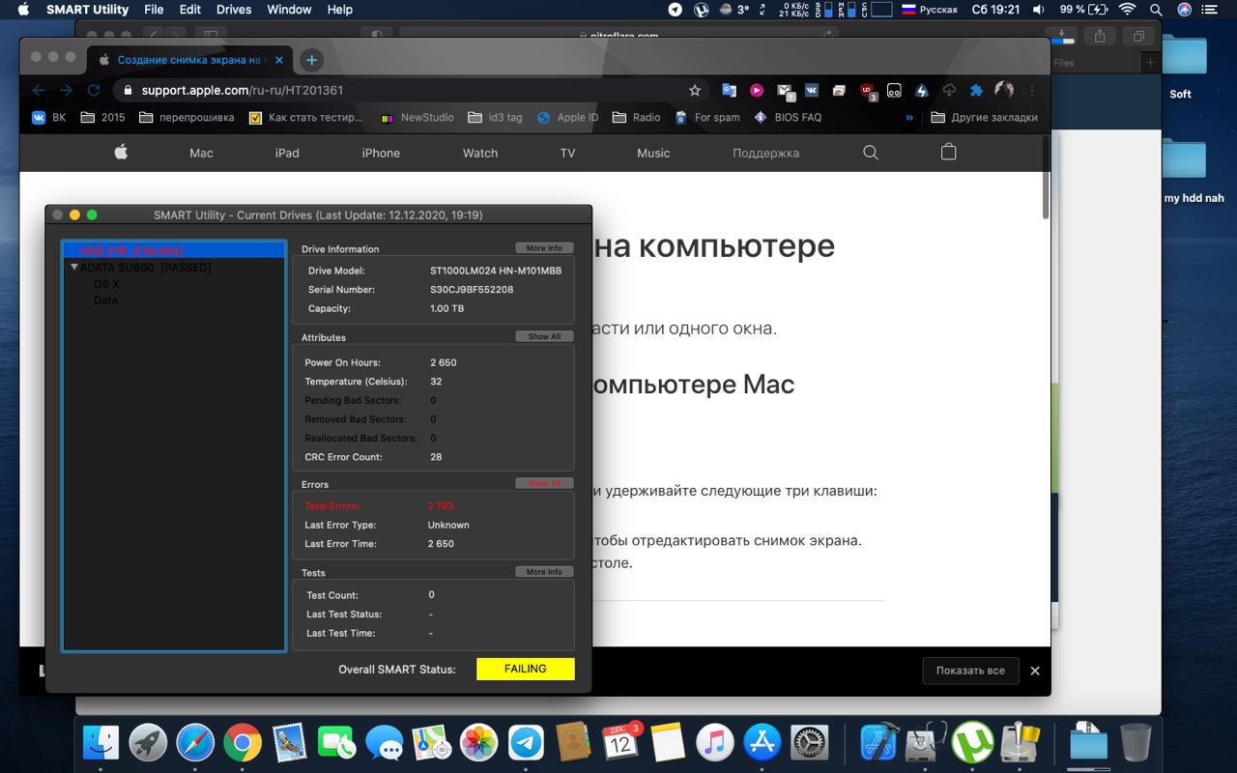Open iPhone tab on Apple site
Screen dimensions: 1237x773
point(381,153)
